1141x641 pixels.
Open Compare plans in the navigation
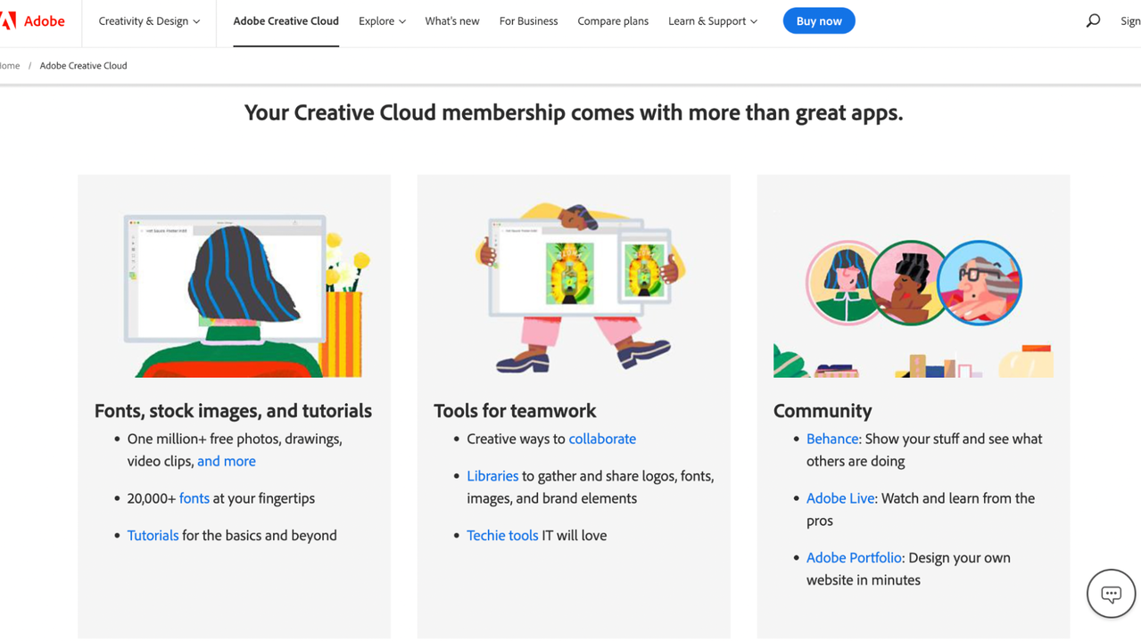click(x=613, y=21)
